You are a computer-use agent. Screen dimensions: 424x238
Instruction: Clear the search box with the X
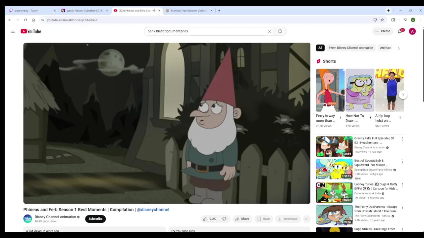tap(269, 31)
